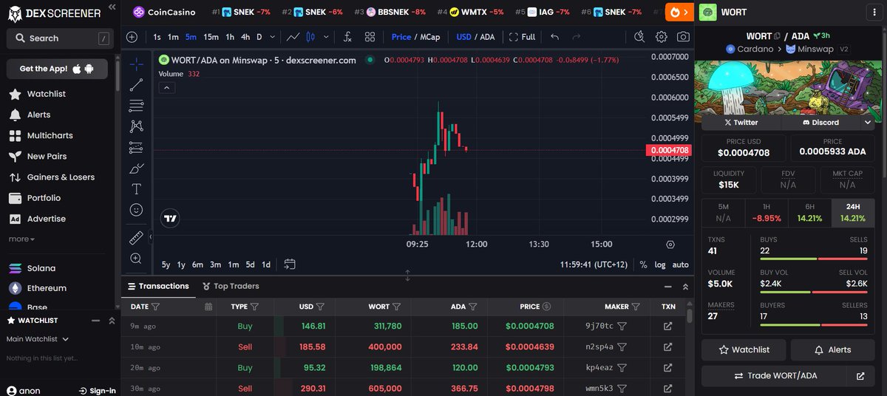Add a symbol to compare on chart
This screenshot has height=396, width=887.
tap(132, 37)
